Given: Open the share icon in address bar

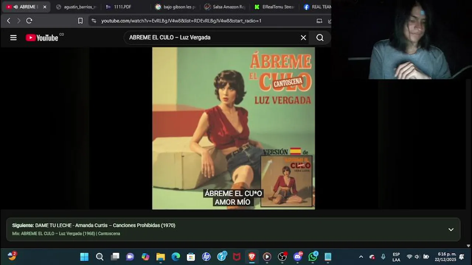Looking at the screenshot, I should (x=329, y=21).
